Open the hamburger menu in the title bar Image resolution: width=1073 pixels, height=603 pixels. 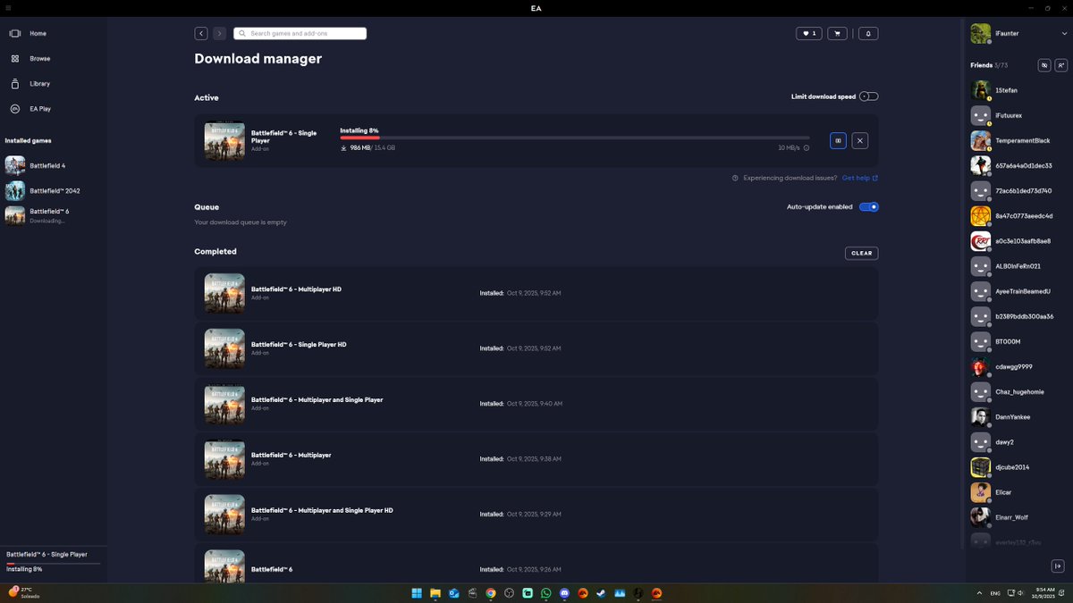[x=8, y=8]
